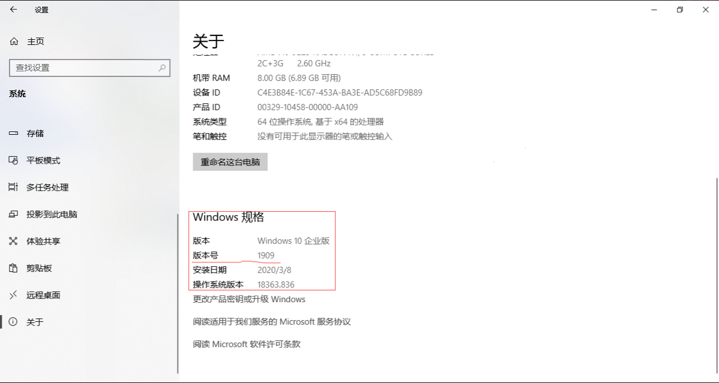Image resolution: width=719 pixels, height=383 pixels.
Task: Click the 系统类型 label
Action: tap(210, 122)
